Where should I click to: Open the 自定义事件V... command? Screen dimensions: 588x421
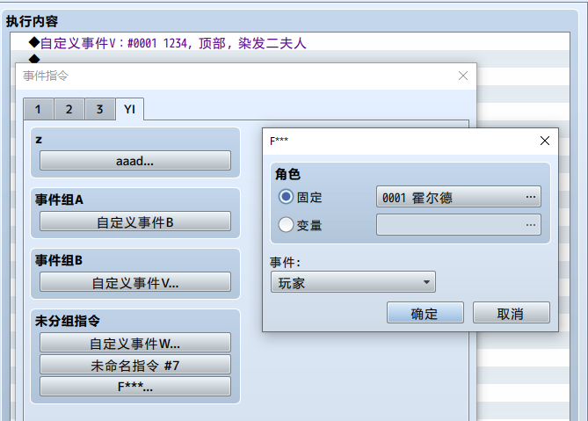click(x=135, y=282)
